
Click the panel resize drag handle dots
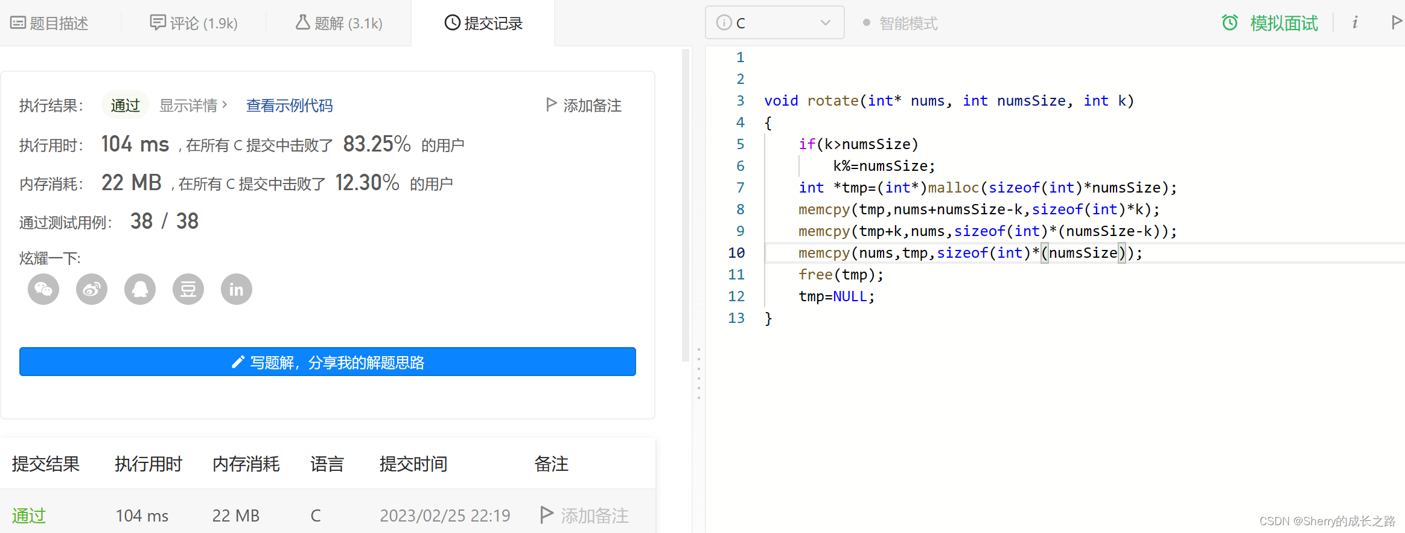[699, 374]
